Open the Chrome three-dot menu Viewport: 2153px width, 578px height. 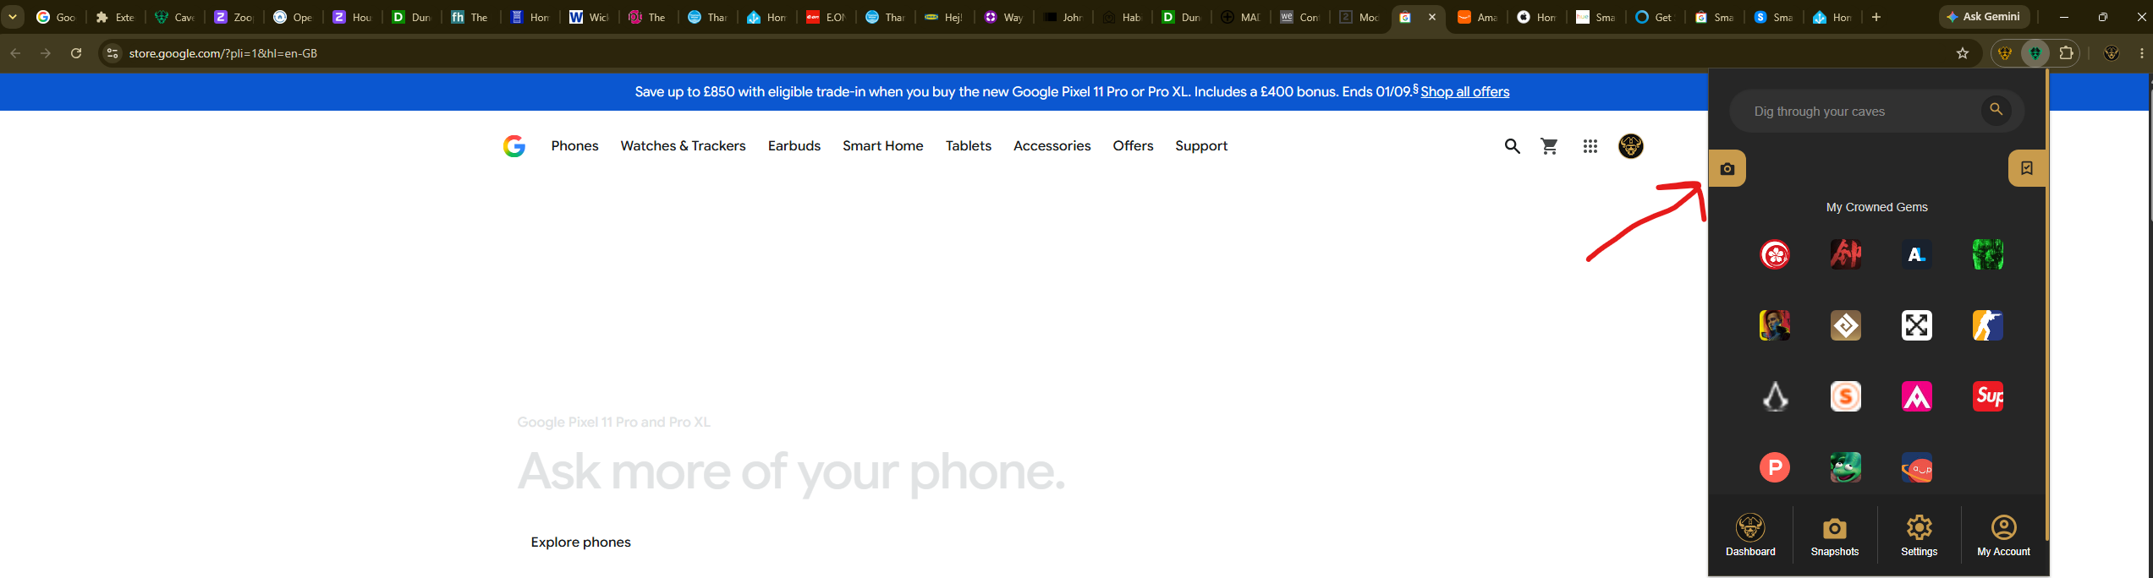tap(2141, 53)
